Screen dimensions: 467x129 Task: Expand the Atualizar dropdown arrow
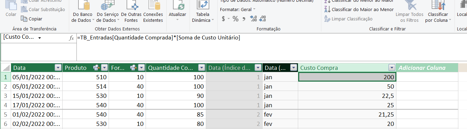point(177,20)
